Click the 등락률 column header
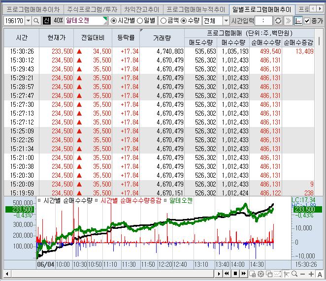Viewport: 326px width, 281px height. (x=126, y=38)
